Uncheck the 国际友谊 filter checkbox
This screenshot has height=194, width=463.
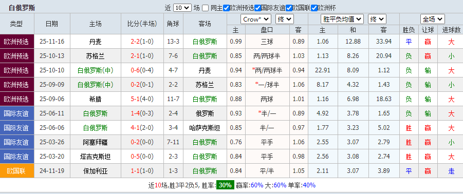[257, 8]
